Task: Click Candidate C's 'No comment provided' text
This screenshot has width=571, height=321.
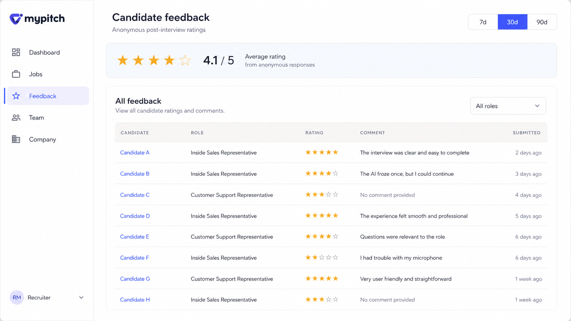Action: point(387,195)
